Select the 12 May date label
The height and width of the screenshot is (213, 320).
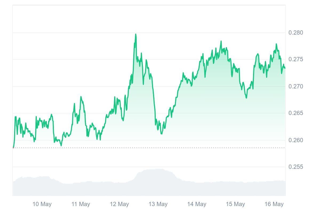pos(119,204)
